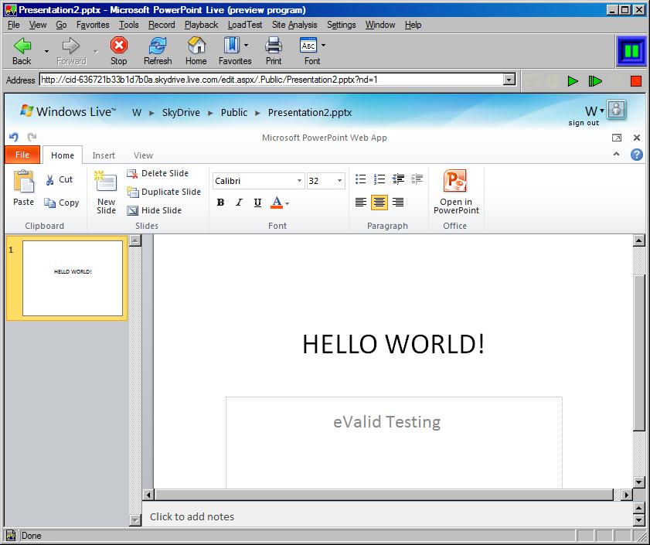Click Duplicate Slide
Image resolution: width=650 pixels, height=545 pixels.
click(x=164, y=192)
